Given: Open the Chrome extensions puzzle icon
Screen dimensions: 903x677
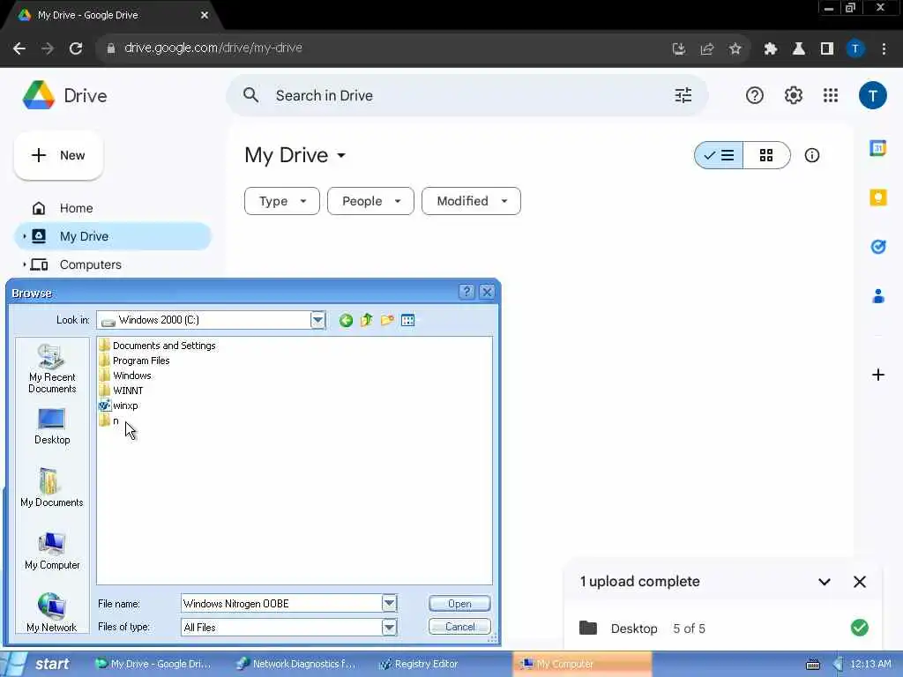Looking at the screenshot, I should [x=771, y=49].
